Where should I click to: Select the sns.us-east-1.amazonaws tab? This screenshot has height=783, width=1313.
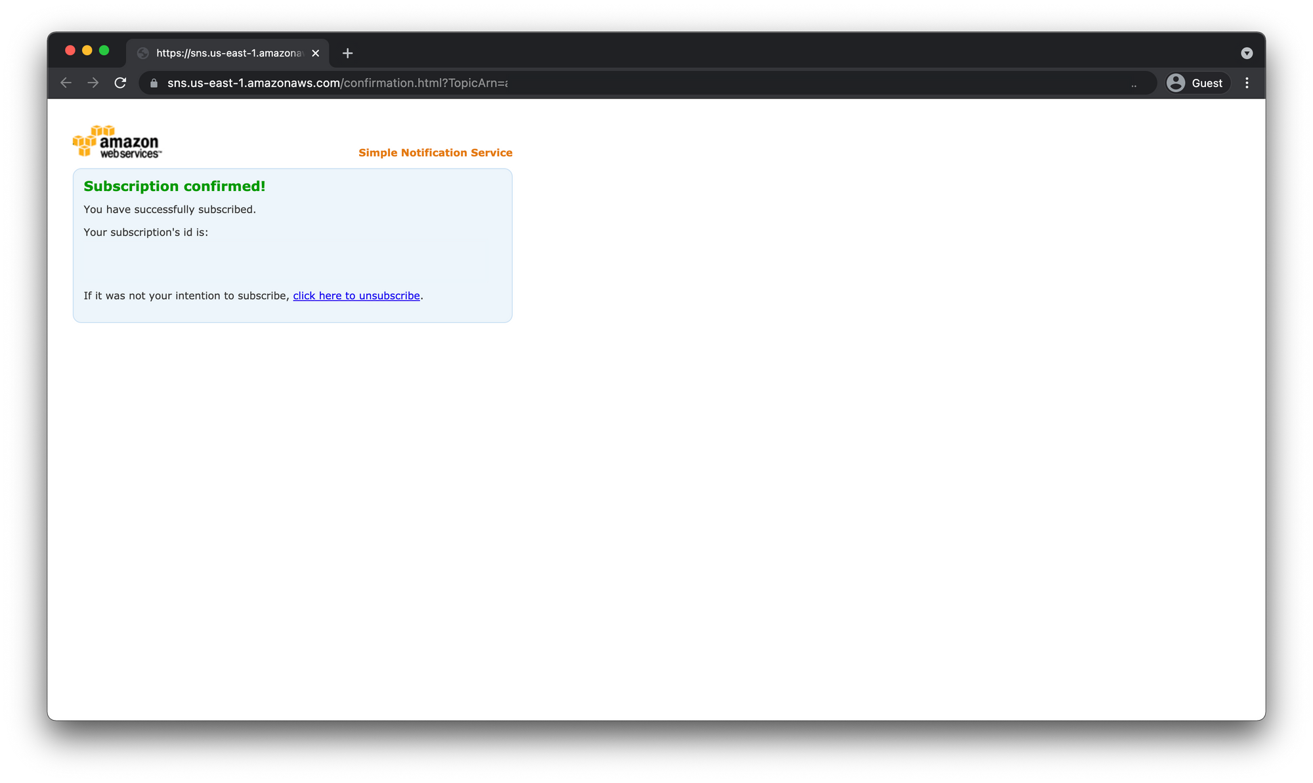coord(228,53)
